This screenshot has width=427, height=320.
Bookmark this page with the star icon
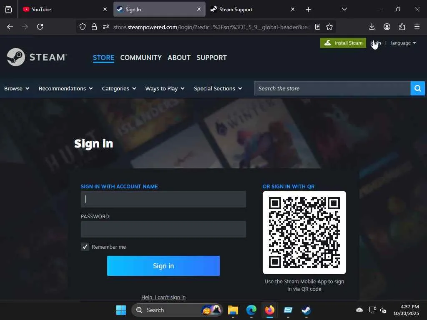coord(329,27)
